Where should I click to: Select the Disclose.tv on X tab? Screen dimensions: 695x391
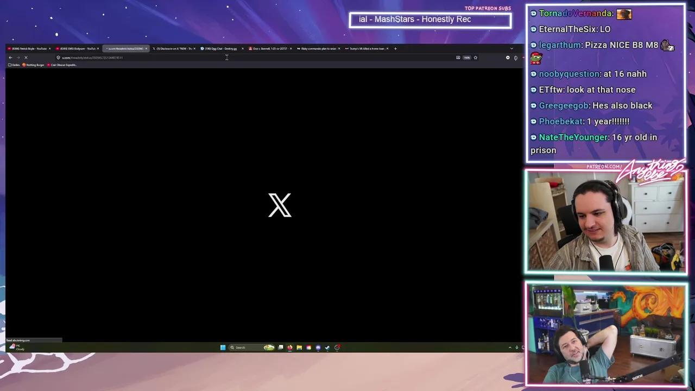point(173,48)
